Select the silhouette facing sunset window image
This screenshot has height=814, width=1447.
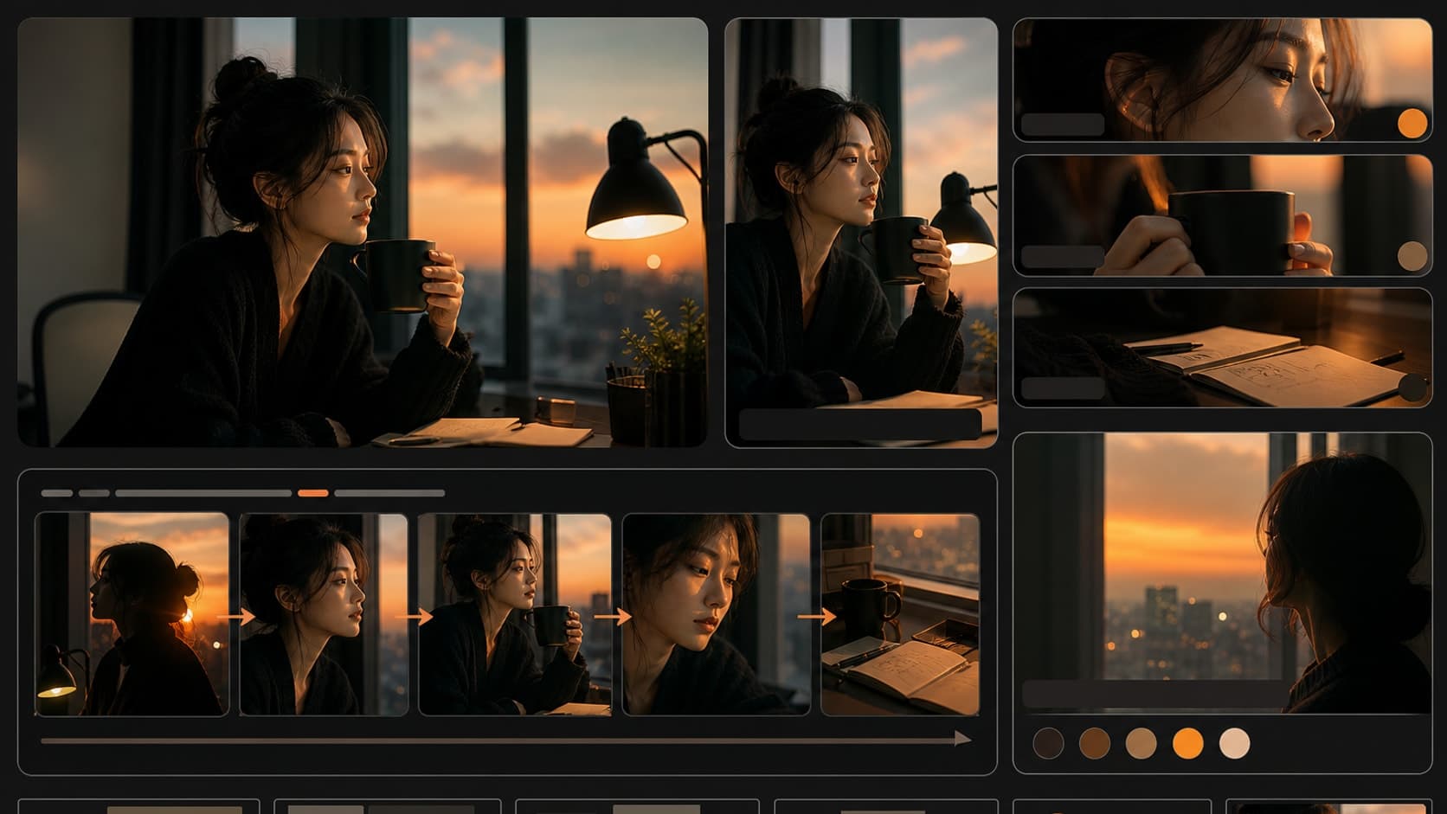1222,573
